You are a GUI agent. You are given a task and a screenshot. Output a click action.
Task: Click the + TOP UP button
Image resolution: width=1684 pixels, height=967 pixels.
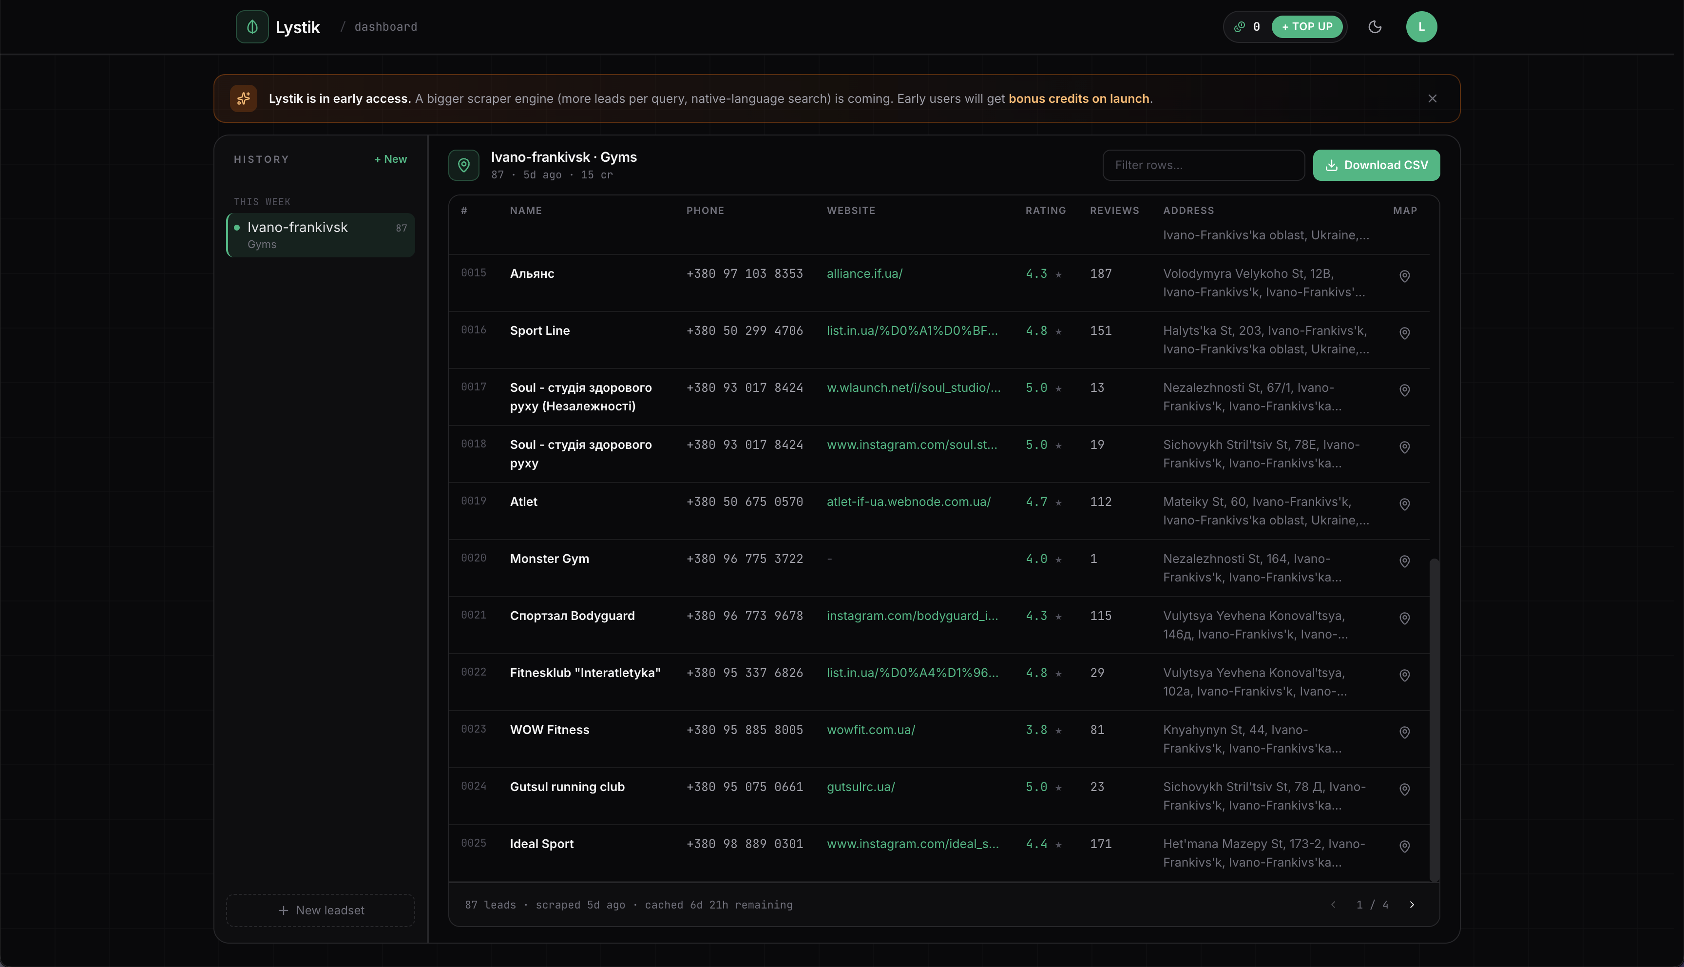pos(1306,27)
